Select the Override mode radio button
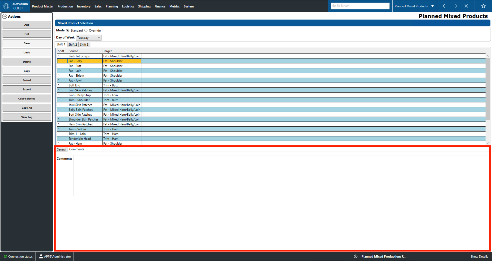492x261 pixels. coord(86,30)
